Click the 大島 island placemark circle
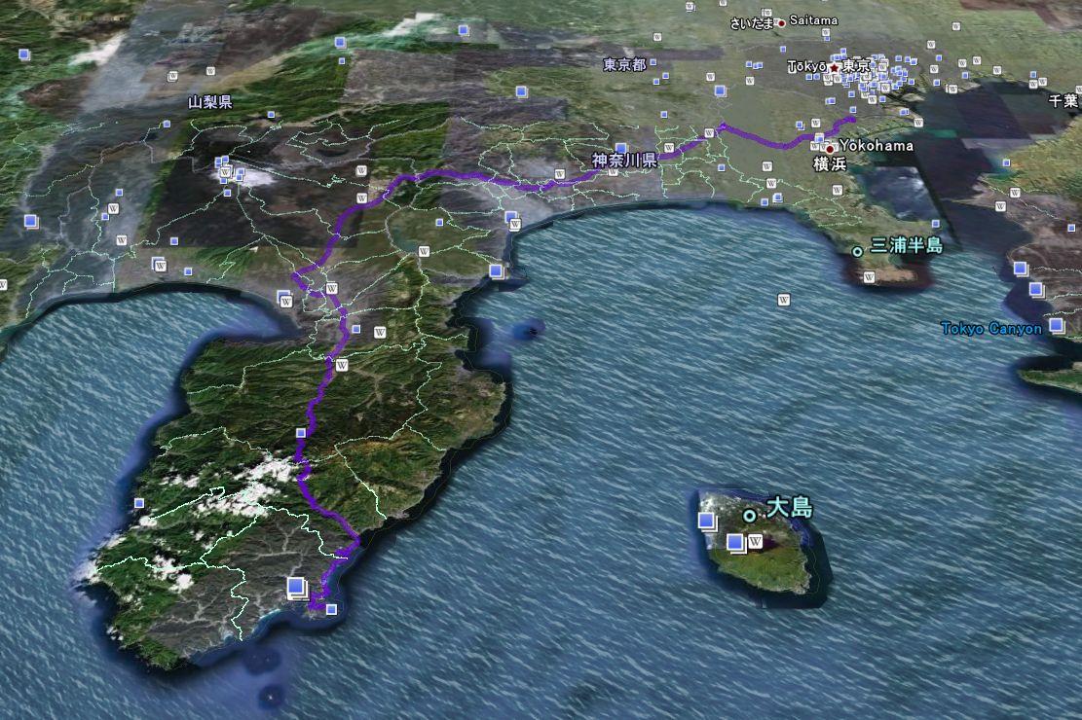The width and height of the screenshot is (1082, 720). [x=750, y=516]
